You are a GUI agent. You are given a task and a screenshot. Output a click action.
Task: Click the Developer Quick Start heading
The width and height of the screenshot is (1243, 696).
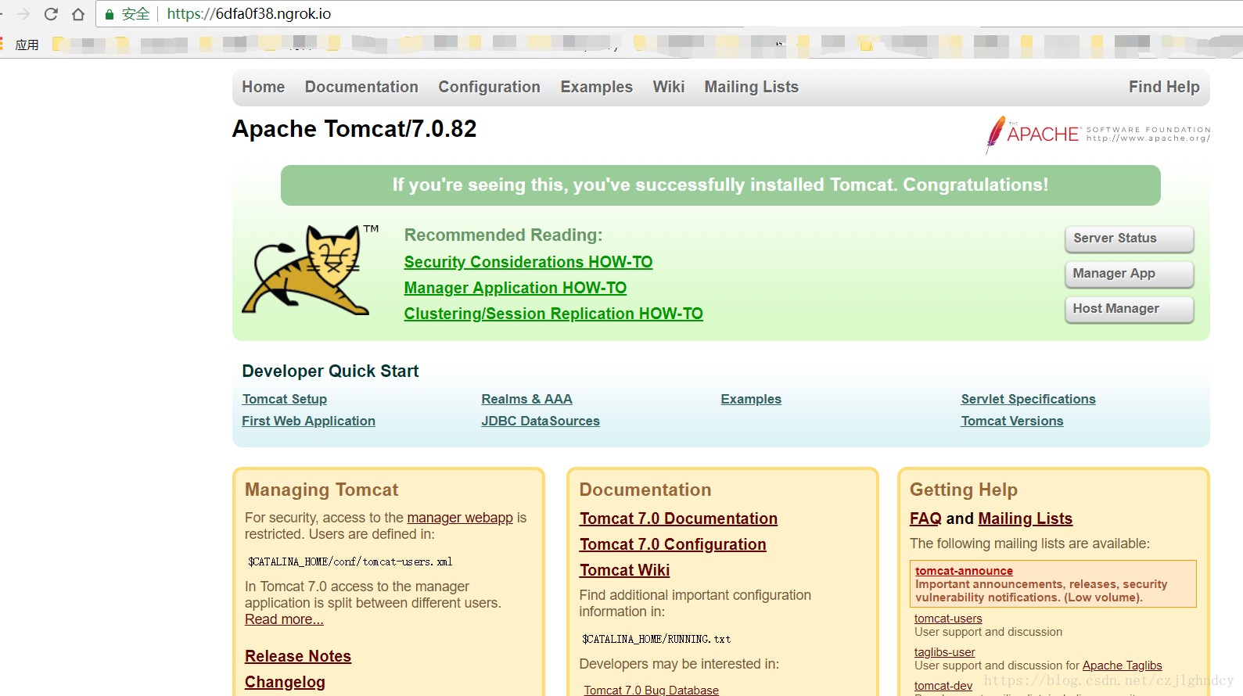tap(330, 371)
